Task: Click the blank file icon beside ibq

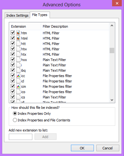Action: tap(18, 70)
